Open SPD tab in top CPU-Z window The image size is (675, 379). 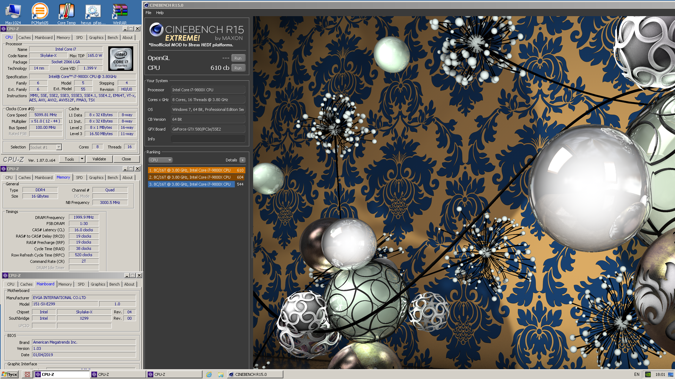(79, 38)
